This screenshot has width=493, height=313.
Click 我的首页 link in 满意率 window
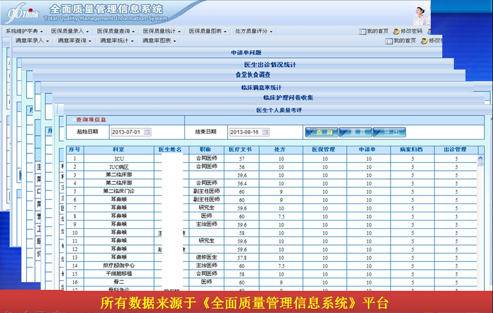[x=405, y=41]
